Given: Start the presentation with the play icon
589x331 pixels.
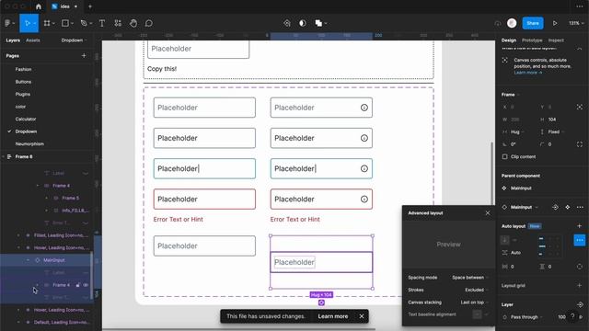Looking at the screenshot, I should (x=555, y=23).
